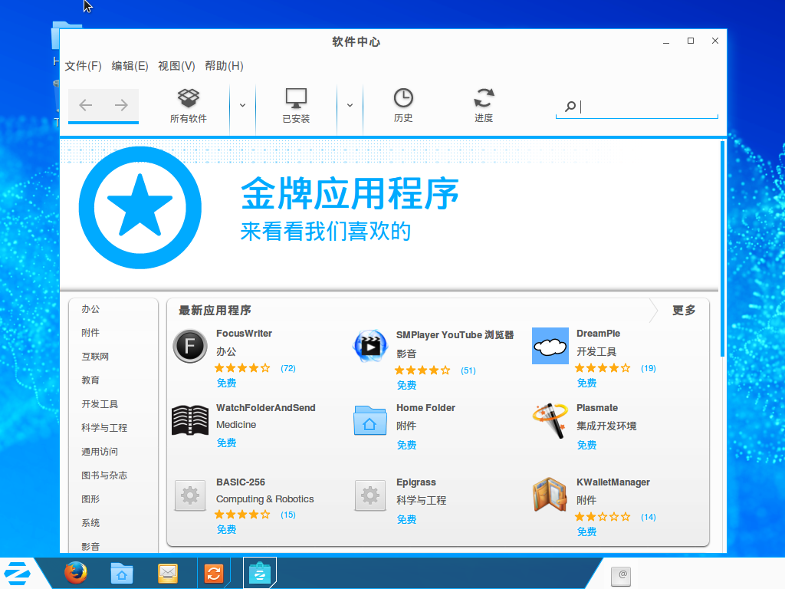Open the KWalletManager wallet icon
785x589 pixels.
tap(550, 495)
